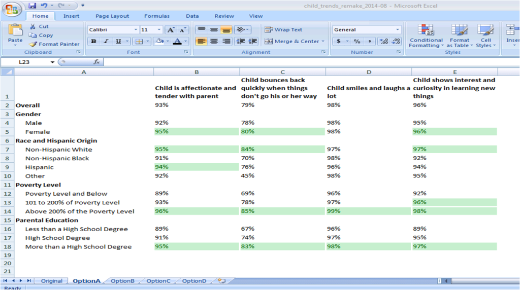
Task: Open the View ribbon tab
Action: pyautogui.click(x=256, y=16)
